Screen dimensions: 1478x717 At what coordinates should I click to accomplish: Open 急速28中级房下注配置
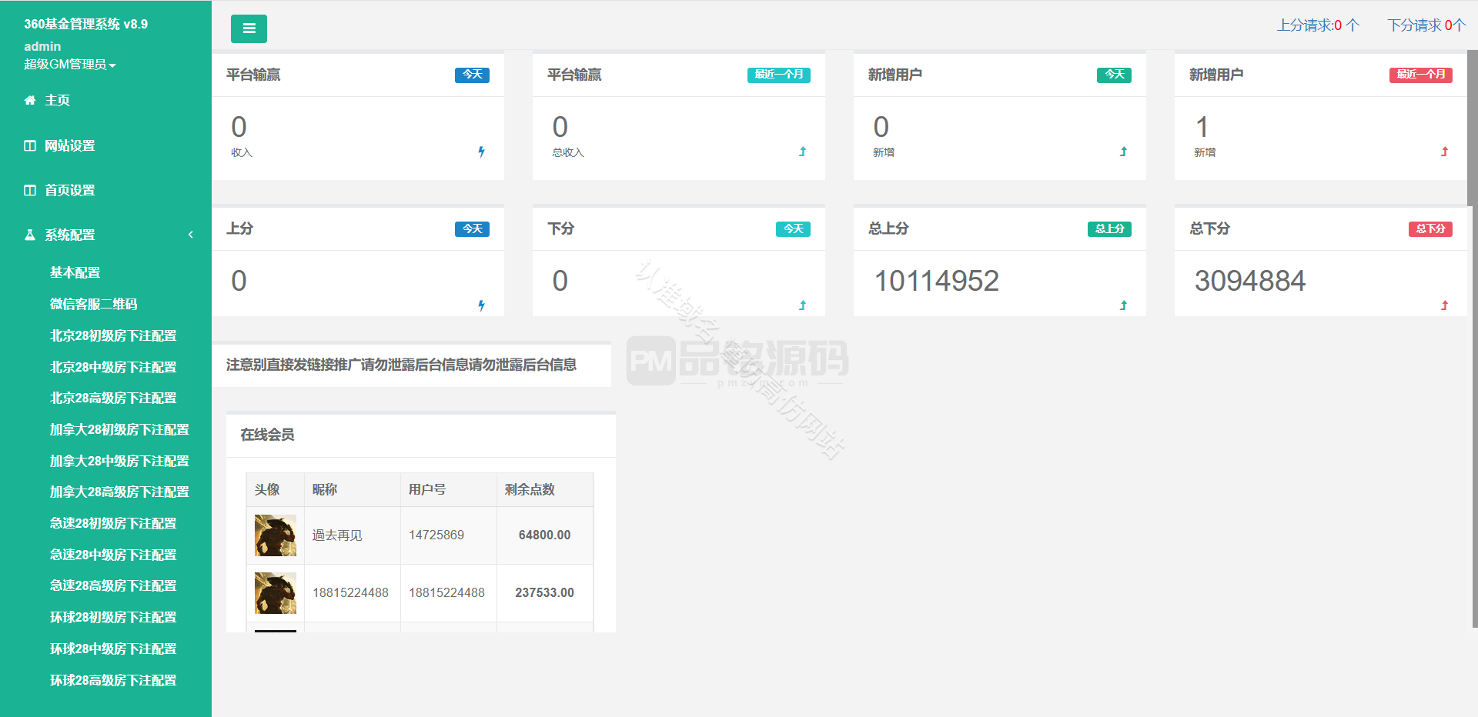coord(113,555)
